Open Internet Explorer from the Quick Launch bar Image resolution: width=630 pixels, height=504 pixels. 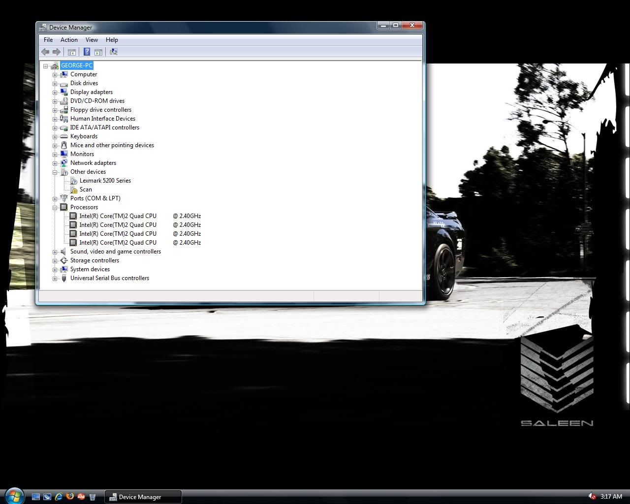tap(59, 497)
